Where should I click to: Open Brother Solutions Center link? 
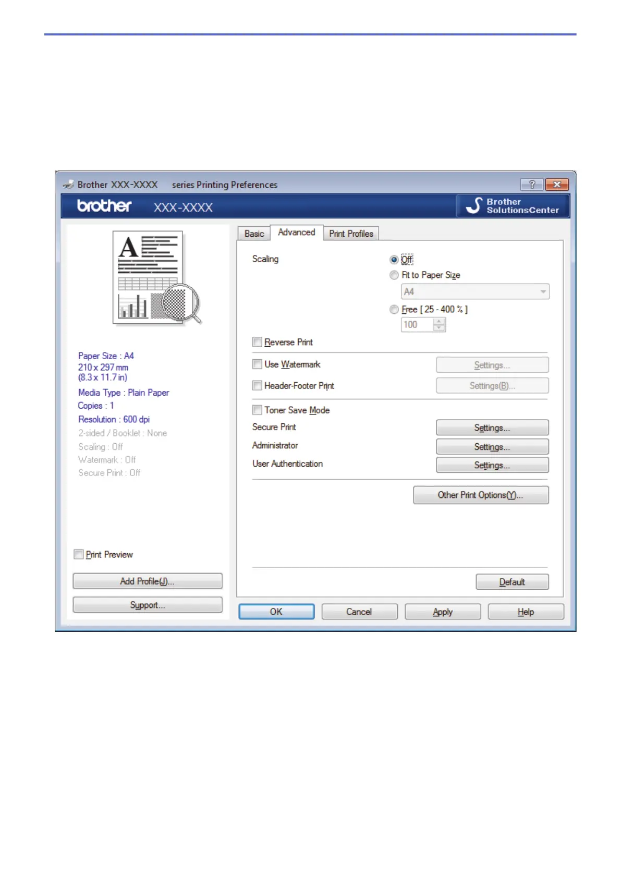(513, 206)
